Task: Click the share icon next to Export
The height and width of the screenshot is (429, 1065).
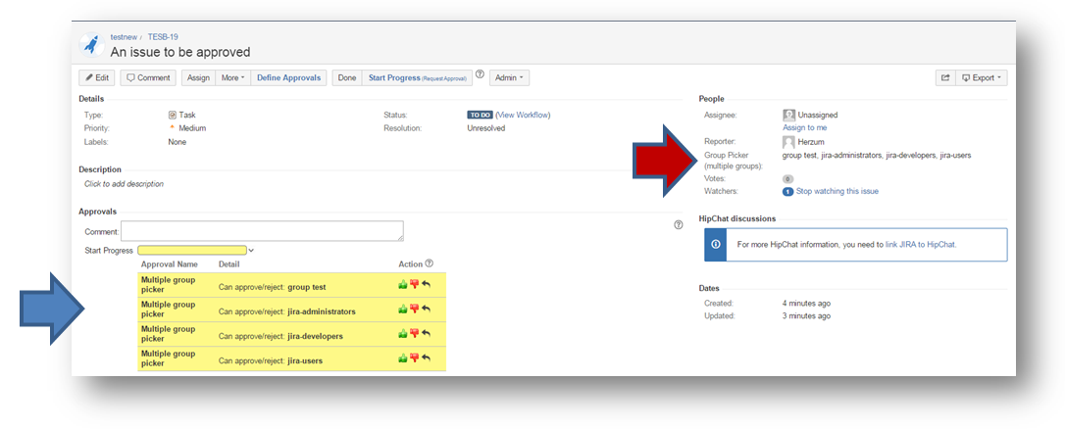Action: [x=945, y=77]
